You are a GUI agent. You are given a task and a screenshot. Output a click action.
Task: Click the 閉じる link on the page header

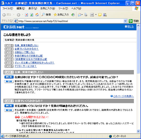[130, 27]
